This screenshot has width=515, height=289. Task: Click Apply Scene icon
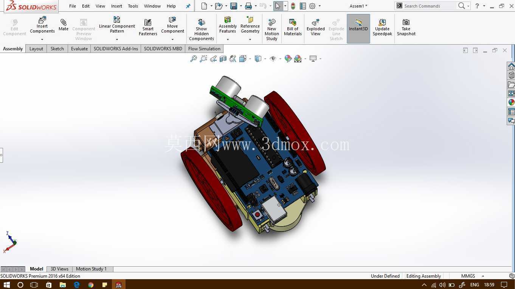[298, 59]
